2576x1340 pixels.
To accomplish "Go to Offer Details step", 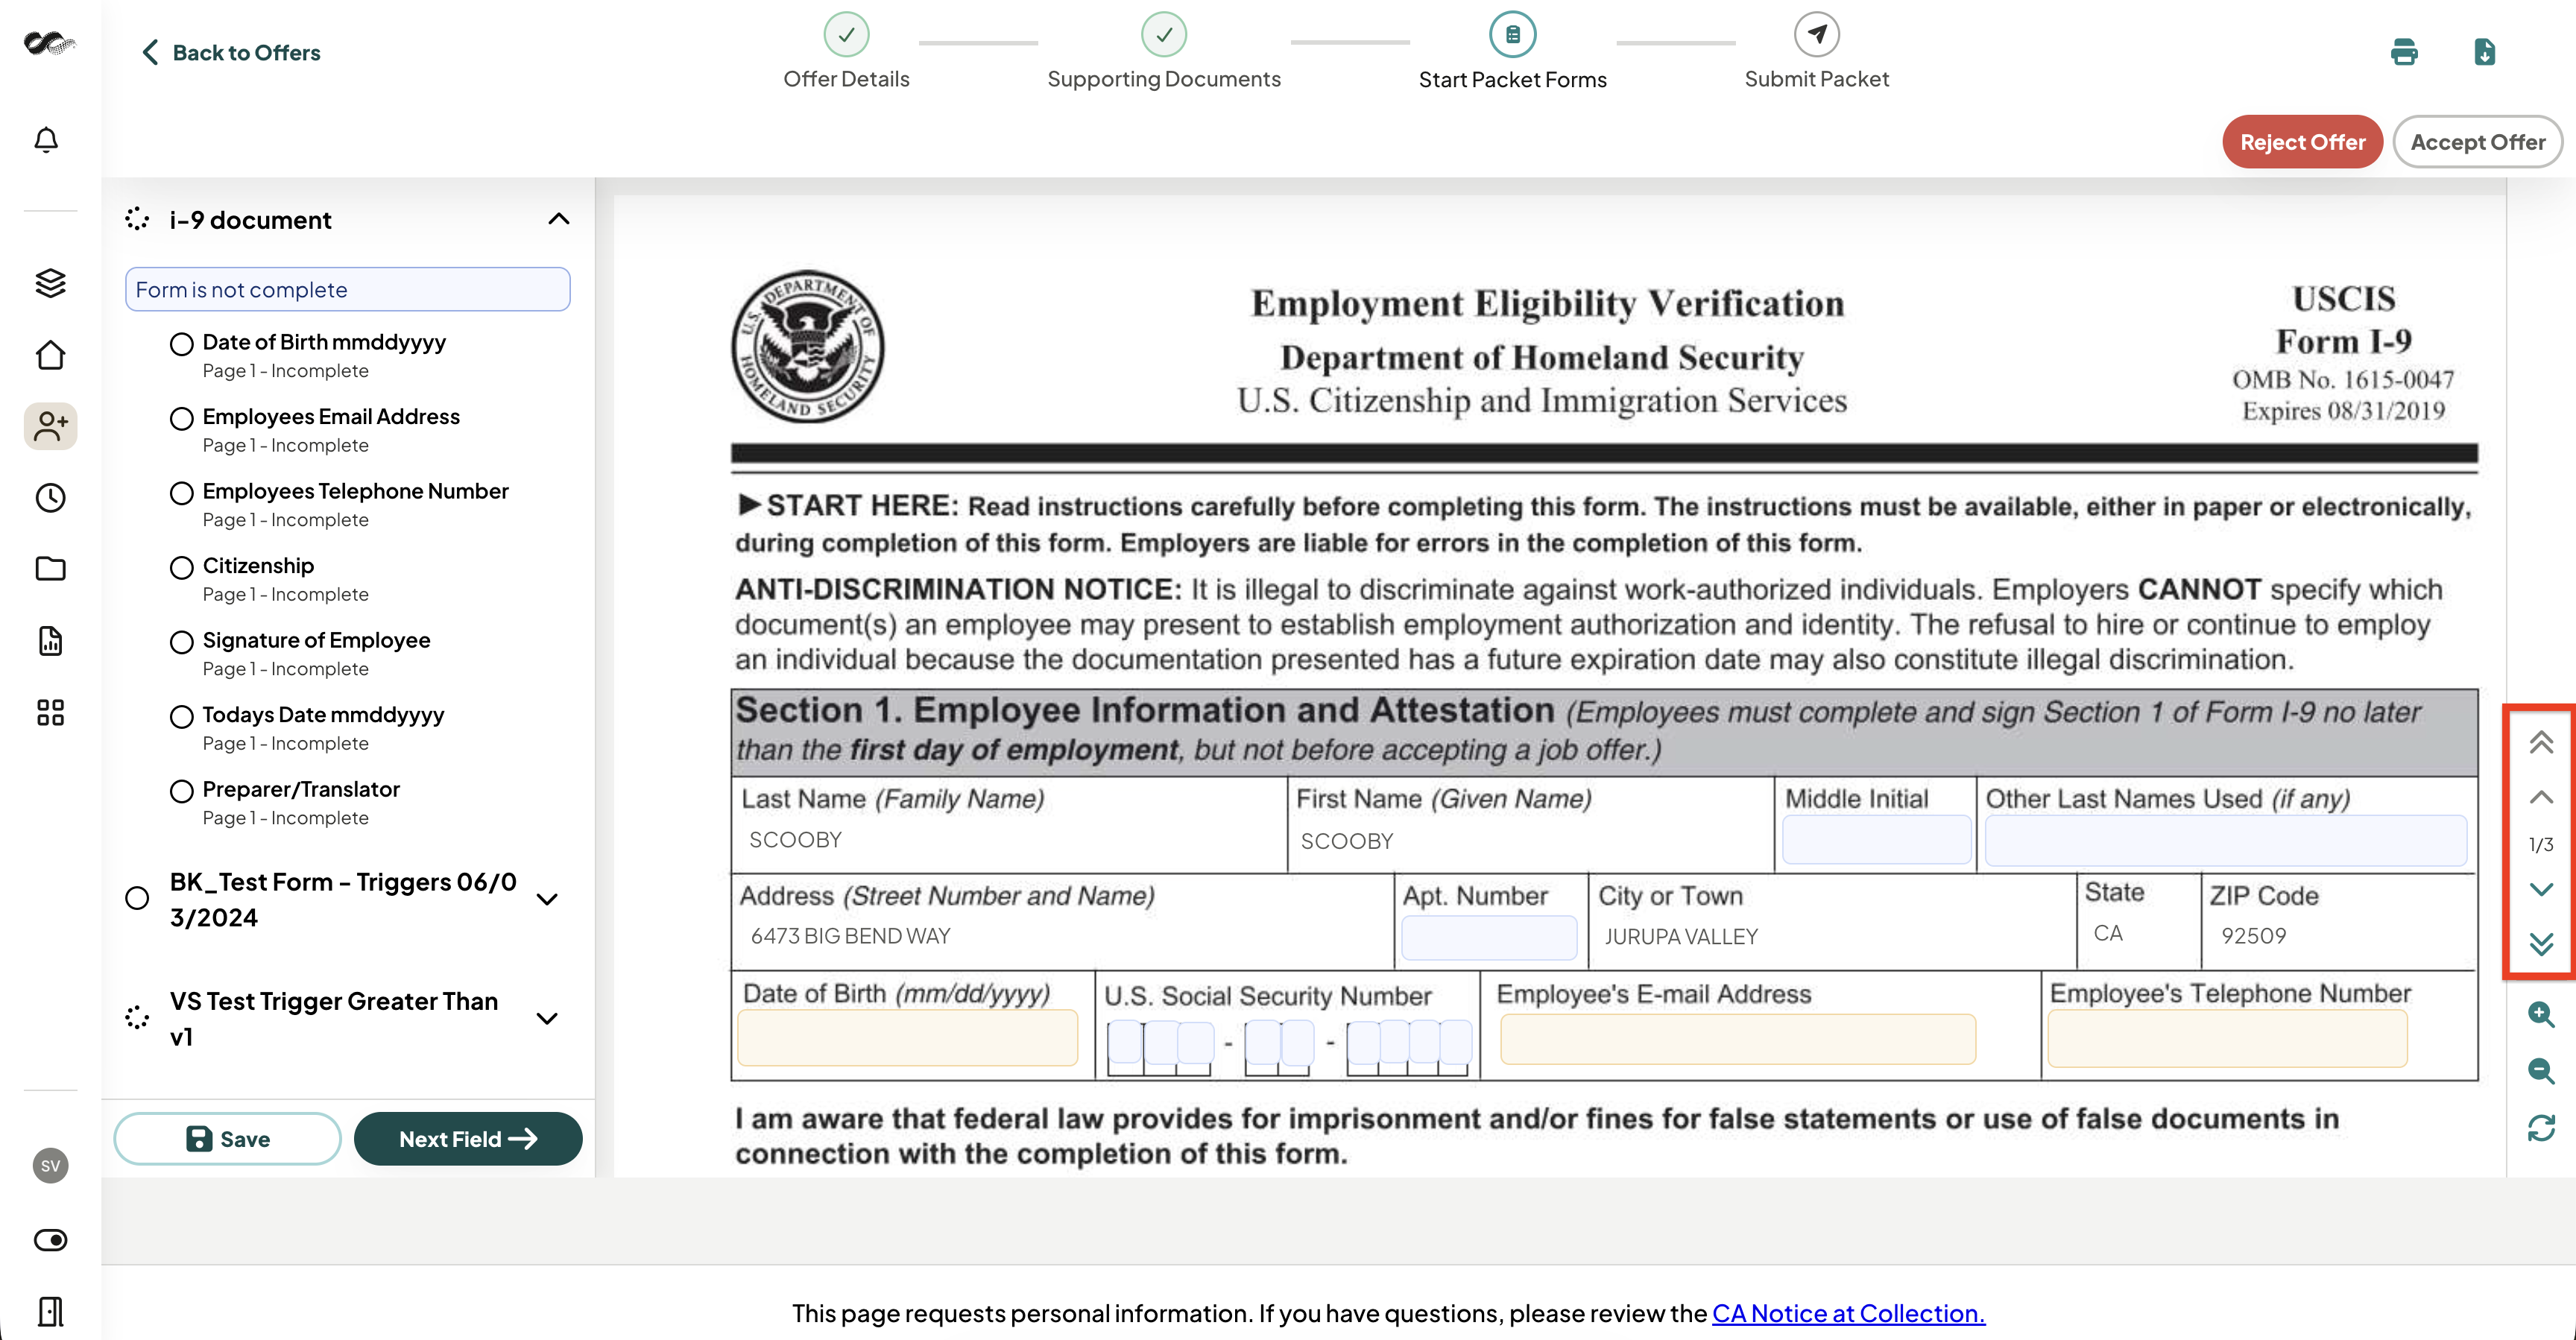I will coord(846,51).
